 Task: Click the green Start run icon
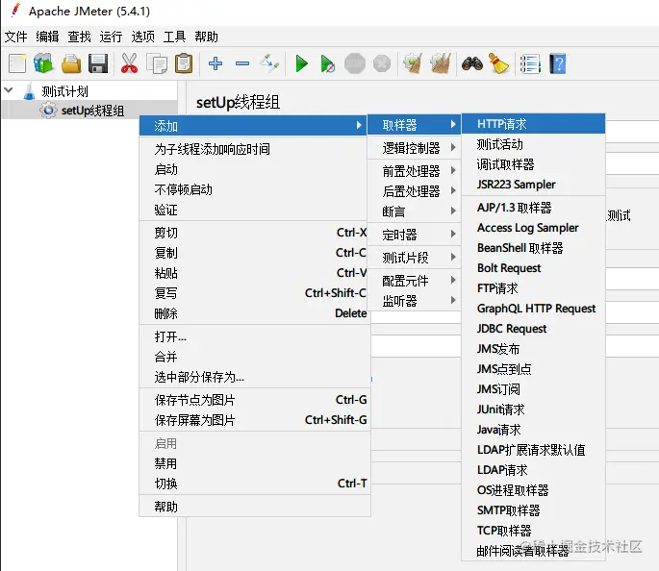(x=301, y=63)
